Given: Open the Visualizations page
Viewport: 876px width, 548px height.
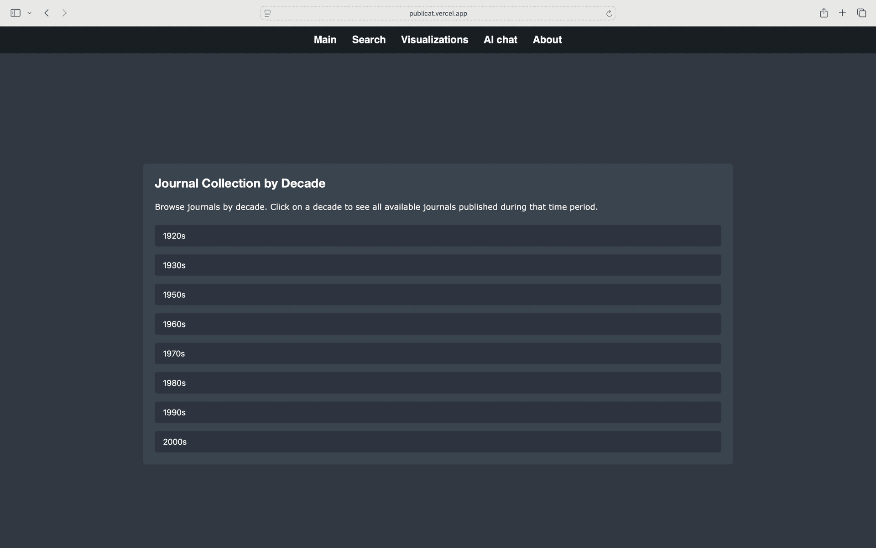Looking at the screenshot, I should [434, 40].
